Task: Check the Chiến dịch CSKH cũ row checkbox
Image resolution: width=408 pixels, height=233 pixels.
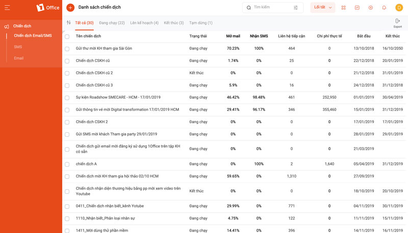Action: click(x=67, y=61)
